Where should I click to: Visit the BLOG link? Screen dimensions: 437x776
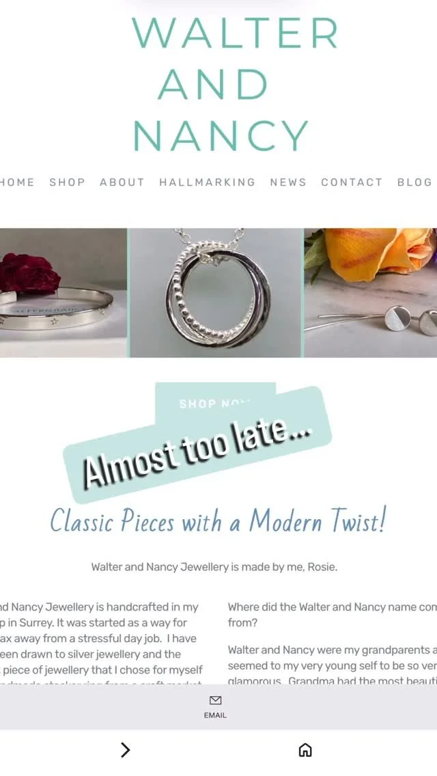click(x=414, y=182)
